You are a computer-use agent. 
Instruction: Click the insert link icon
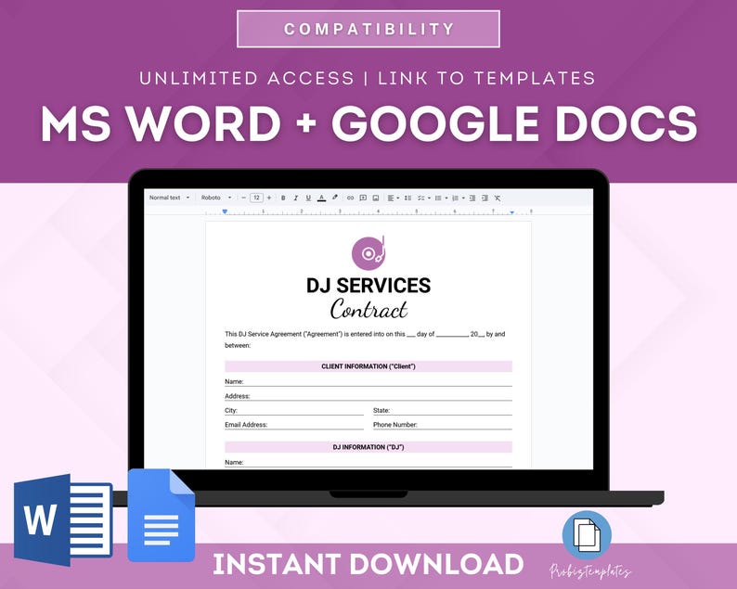(350, 198)
